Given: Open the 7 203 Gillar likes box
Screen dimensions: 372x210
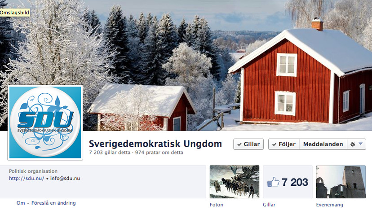Looking at the screenshot, I should (x=288, y=182).
